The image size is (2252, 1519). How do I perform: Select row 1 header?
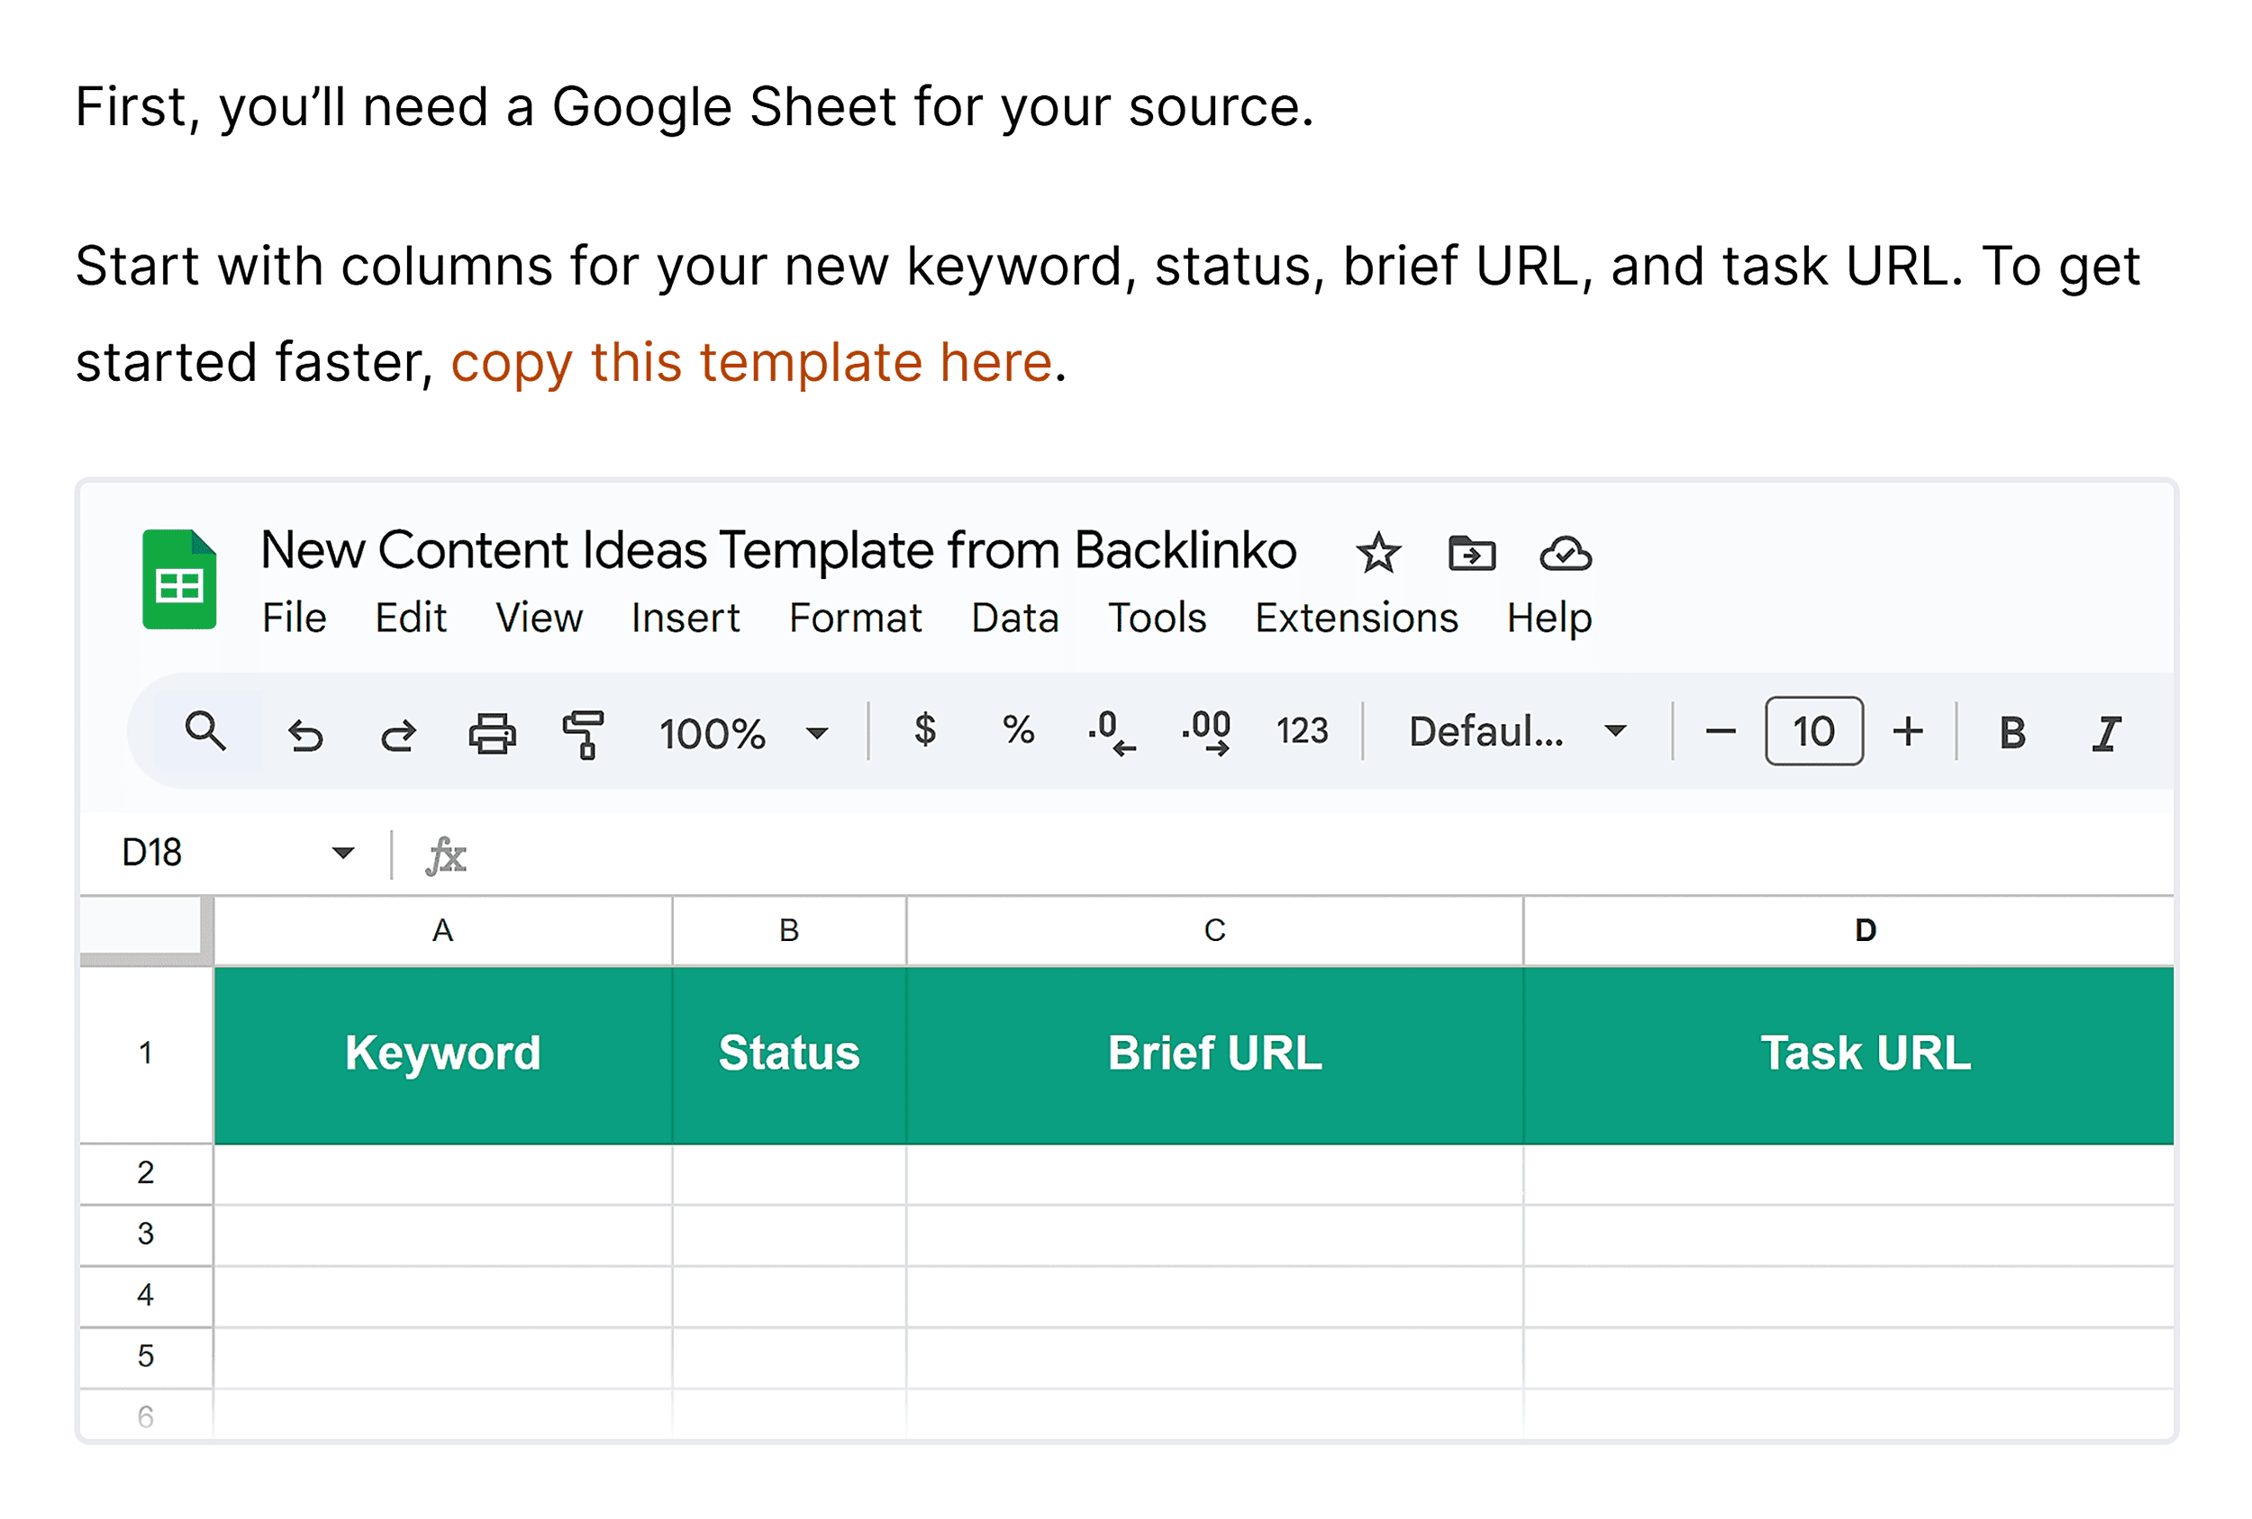tap(145, 1054)
